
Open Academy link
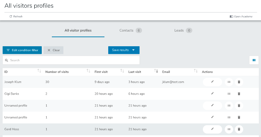pyautogui.click(x=241, y=16)
